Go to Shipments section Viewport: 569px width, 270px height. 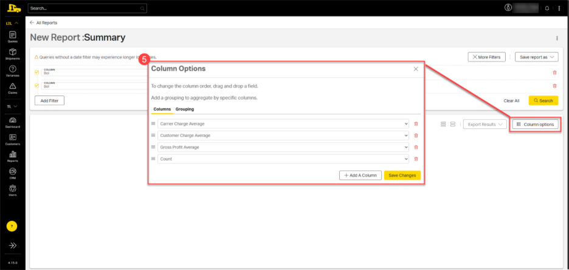[12, 54]
